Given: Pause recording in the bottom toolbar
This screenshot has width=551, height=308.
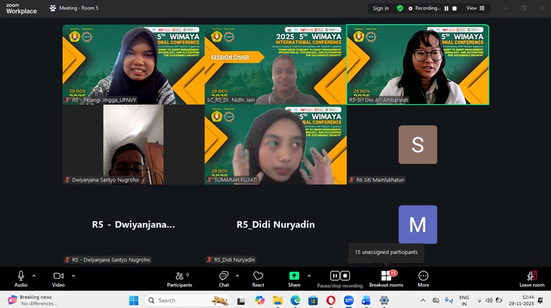Looking at the screenshot, I should [335, 276].
